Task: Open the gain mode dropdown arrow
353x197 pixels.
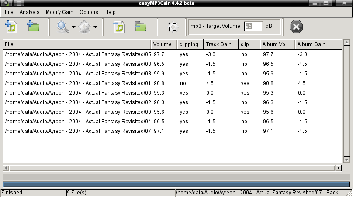Action: pyautogui.click(x=95, y=27)
